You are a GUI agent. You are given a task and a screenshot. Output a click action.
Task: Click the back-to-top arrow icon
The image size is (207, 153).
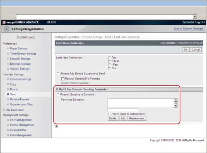[x=57, y=126]
